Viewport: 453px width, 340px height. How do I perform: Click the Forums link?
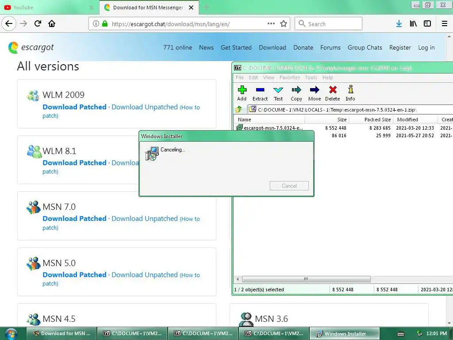(x=330, y=47)
